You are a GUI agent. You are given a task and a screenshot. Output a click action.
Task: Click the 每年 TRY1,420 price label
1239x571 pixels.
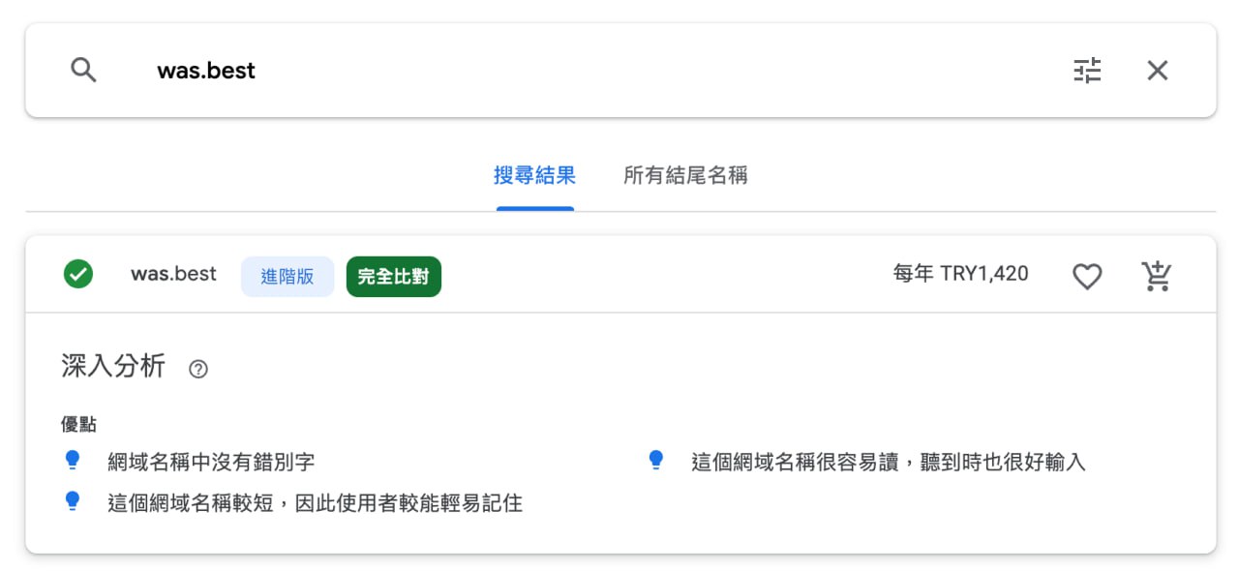coord(960,275)
